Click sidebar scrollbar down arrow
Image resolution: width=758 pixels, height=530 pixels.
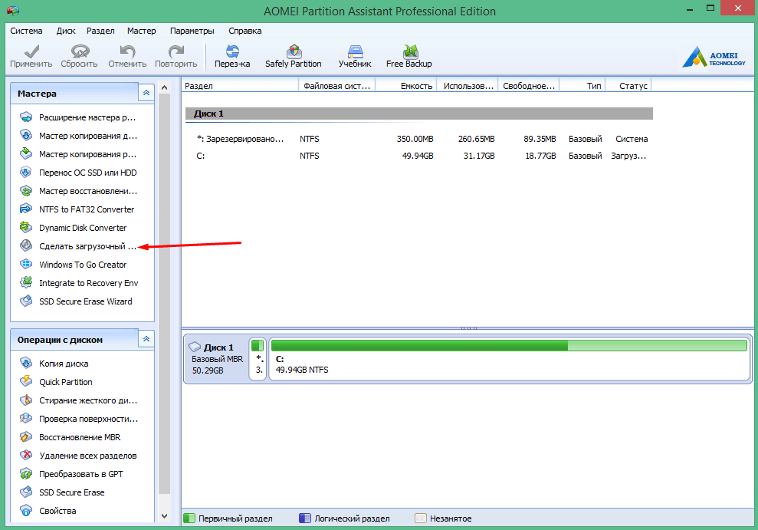164,516
